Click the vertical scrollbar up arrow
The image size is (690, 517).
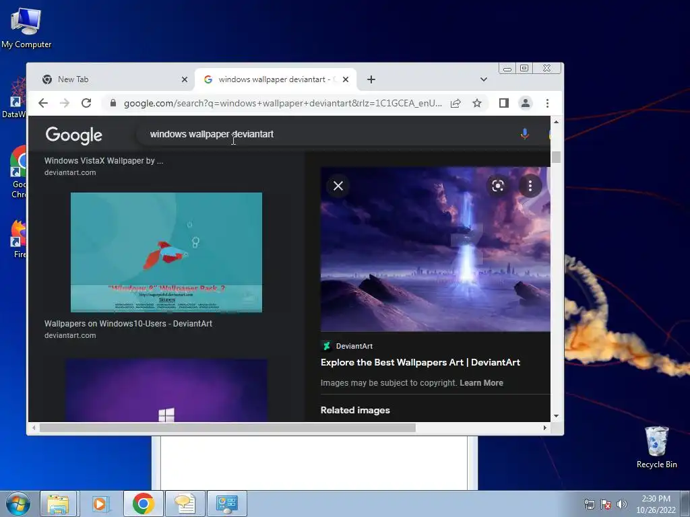pos(556,122)
